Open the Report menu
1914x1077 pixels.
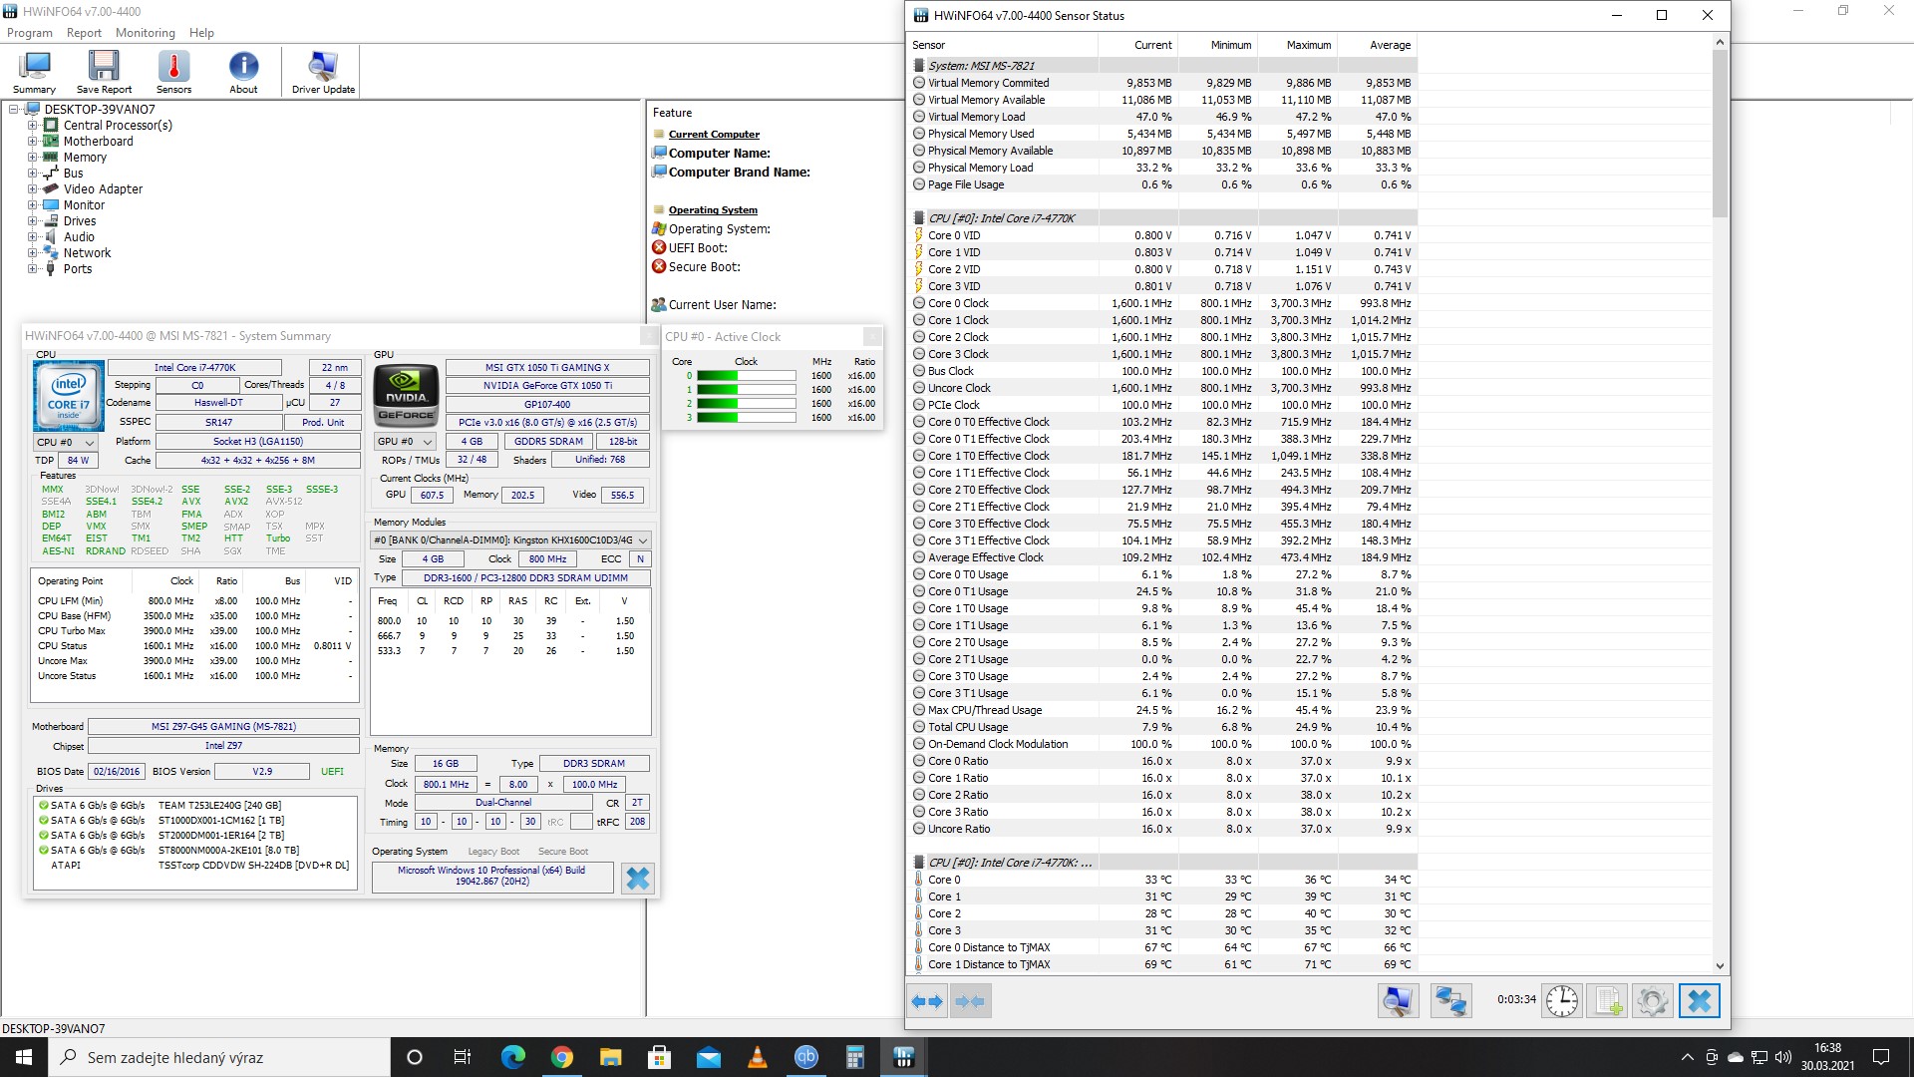click(x=84, y=33)
